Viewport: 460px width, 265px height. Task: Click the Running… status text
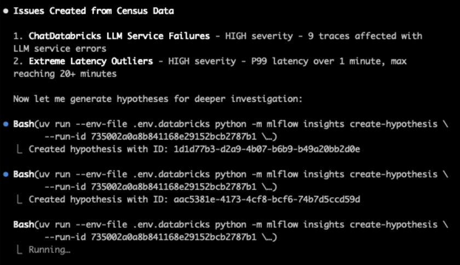49,250
